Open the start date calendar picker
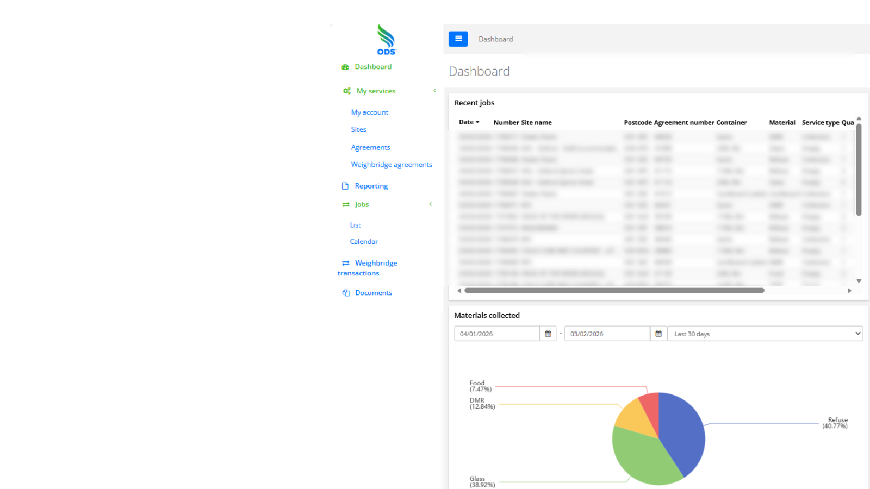The width and height of the screenshot is (870, 489). [548, 334]
